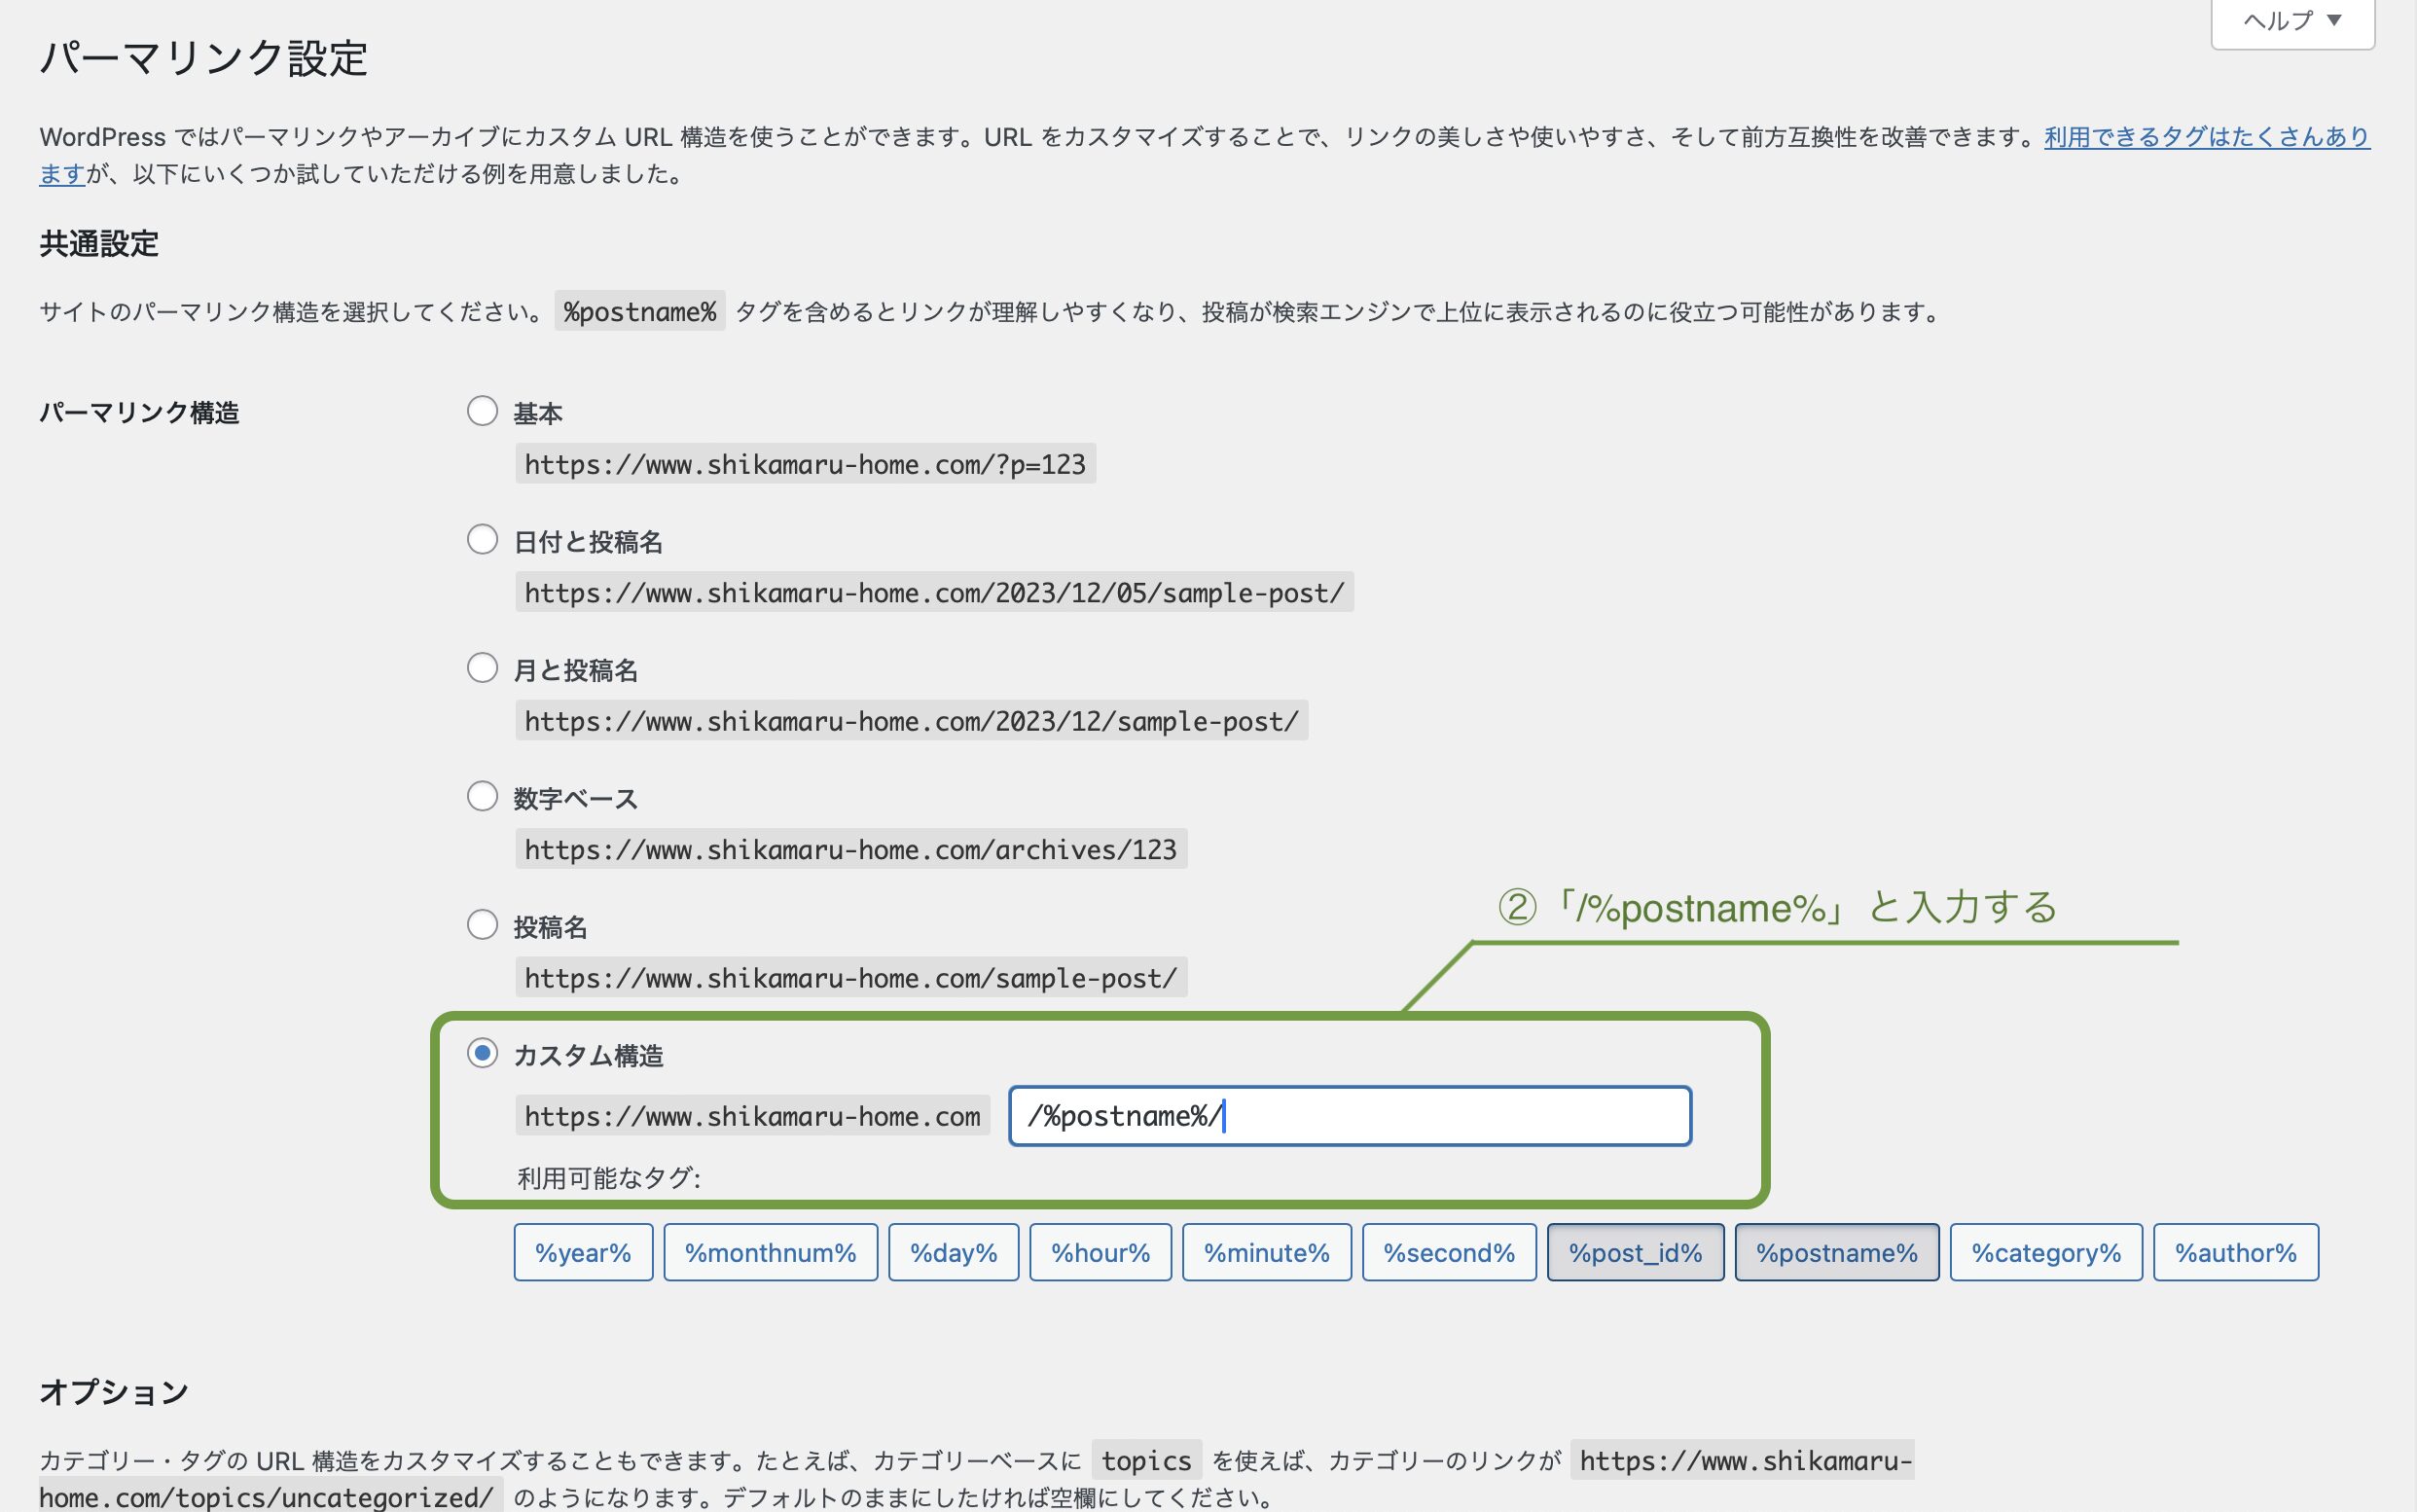Select the 日付と投稿名 permalink structure

(x=481, y=538)
